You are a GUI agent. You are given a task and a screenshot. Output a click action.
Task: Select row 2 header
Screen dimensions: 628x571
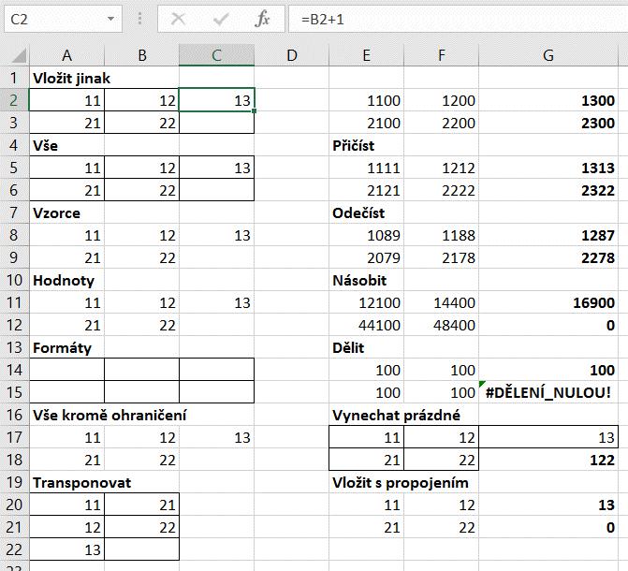click(x=14, y=100)
